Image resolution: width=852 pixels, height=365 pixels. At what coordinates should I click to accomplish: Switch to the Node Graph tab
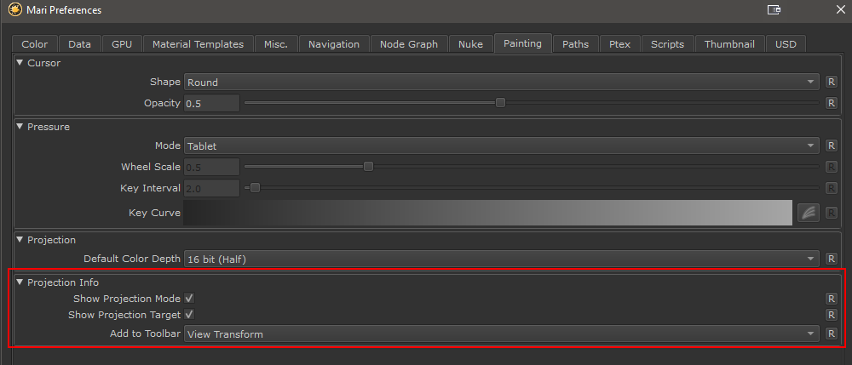[x=408, y=43]
